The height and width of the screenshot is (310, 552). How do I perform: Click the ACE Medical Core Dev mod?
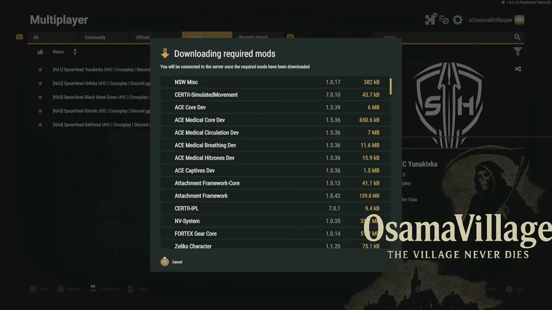point(275,120)
